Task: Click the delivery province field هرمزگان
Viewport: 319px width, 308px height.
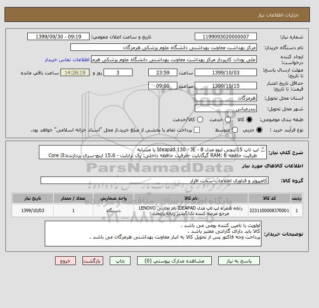Action: [x=226, y=98]
